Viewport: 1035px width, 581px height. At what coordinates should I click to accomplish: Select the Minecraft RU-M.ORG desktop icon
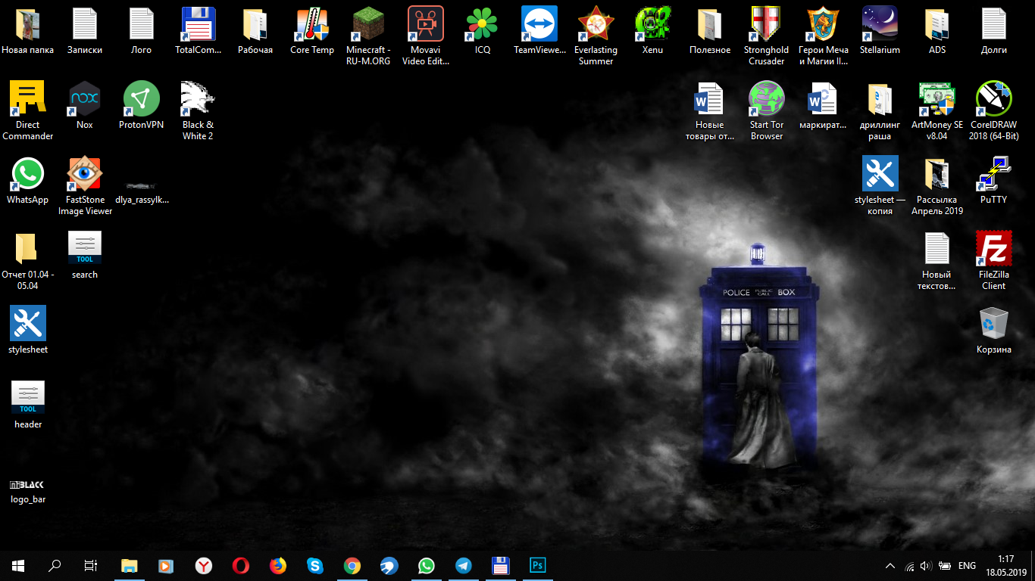(368, 24)
